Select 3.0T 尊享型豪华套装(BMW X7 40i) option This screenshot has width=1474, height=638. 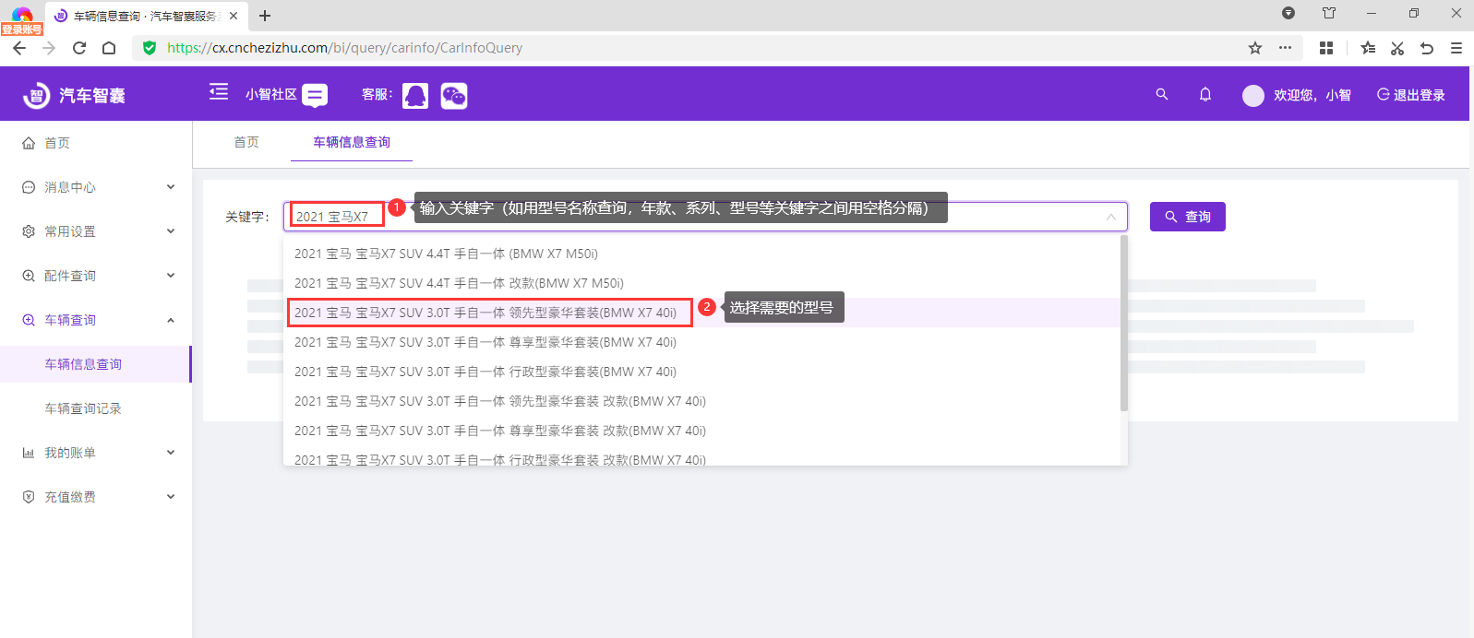tap(701, 342)
